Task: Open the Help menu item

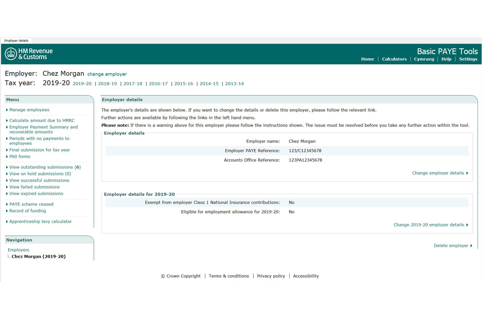Action: (x=446, y=59)
